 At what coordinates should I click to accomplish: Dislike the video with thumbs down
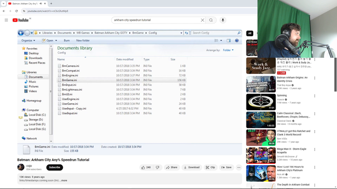pos(157,167)
